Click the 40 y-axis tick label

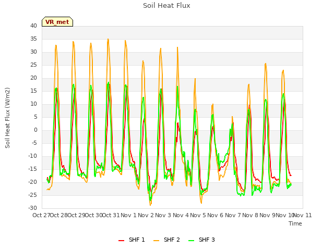pyautogui.click(x=33, y=26)
